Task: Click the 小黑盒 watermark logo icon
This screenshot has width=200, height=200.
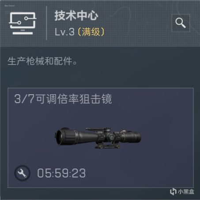Action: [173, 192]
